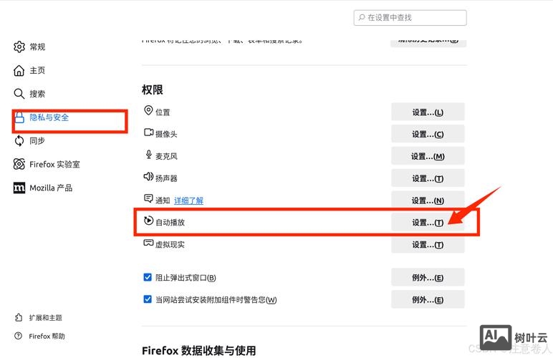Open the 详细了解 link next to 通知
This screenshot has width=553, height=358.
(188, 200)
